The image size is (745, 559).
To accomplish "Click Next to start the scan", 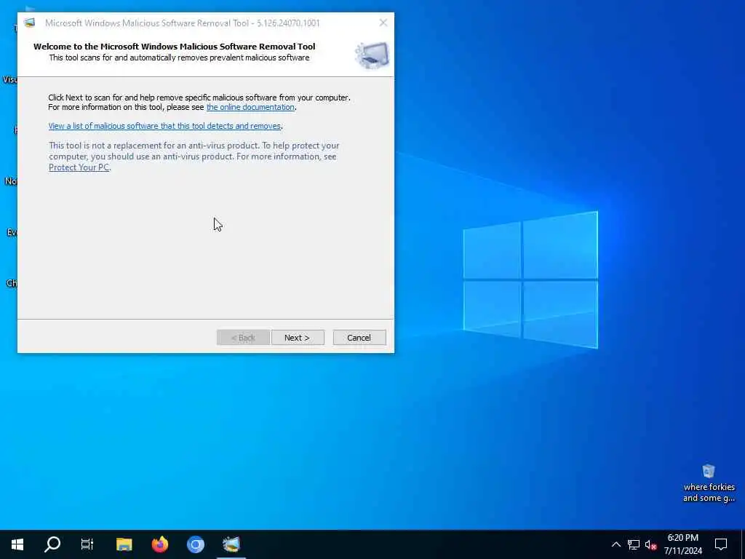I will coord(298,338).
